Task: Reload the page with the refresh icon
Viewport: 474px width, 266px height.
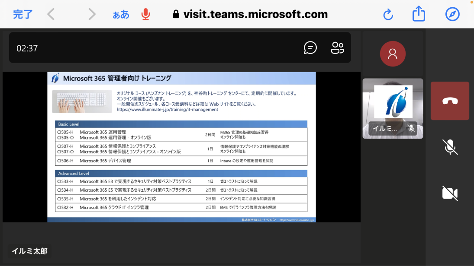Action: 388,14
